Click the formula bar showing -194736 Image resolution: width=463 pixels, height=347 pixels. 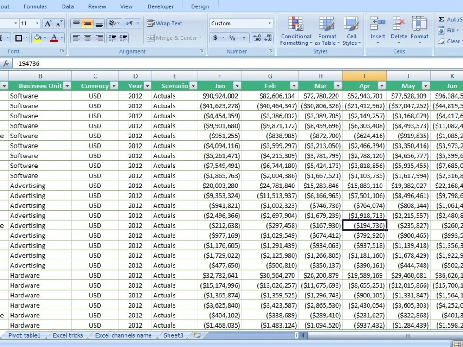(238, 63)
